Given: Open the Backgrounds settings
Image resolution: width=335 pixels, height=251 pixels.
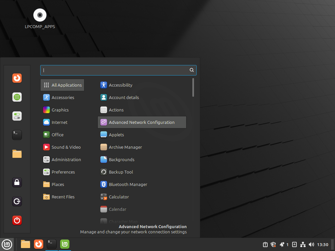Looking at the screenshot, I should tap(142, 159).
